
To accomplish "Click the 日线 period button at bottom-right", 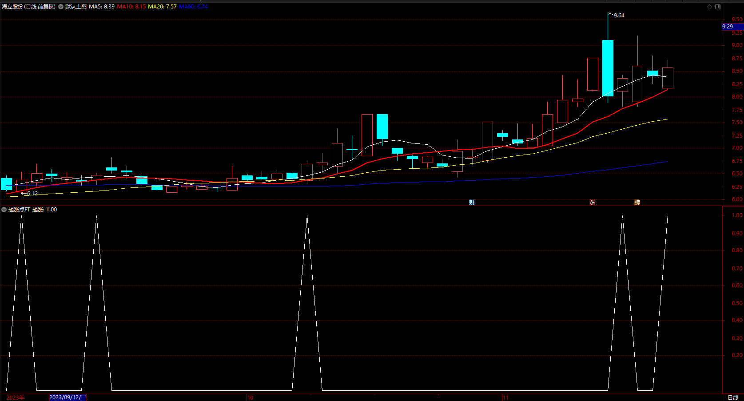I will (x=733, y=397).
